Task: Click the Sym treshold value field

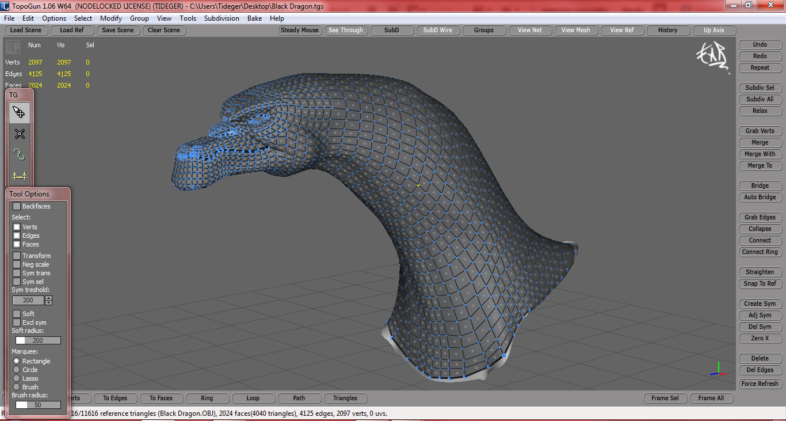Action: click(28, 300)
